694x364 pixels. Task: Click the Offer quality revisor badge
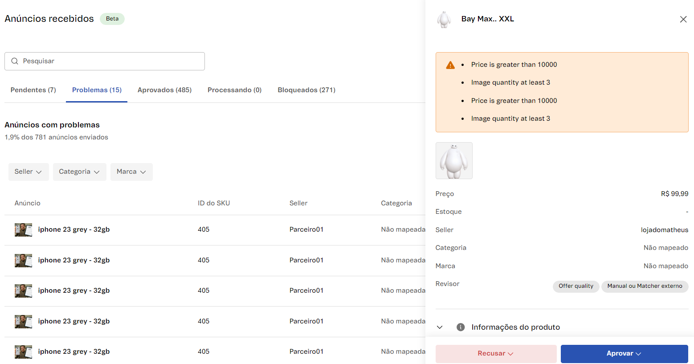point(576,286)
